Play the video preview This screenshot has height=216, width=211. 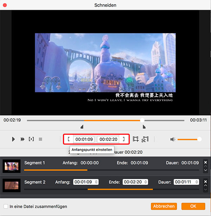[13, 139]
